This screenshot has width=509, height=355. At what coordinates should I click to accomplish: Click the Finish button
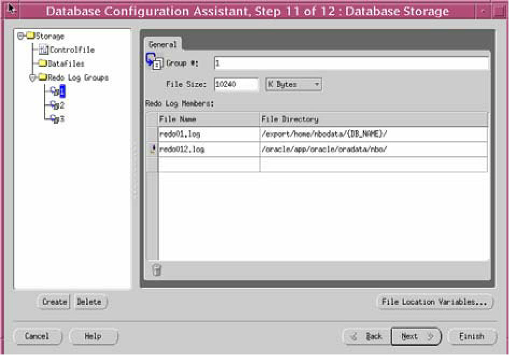pyautogui.click(x=472, y=337)
